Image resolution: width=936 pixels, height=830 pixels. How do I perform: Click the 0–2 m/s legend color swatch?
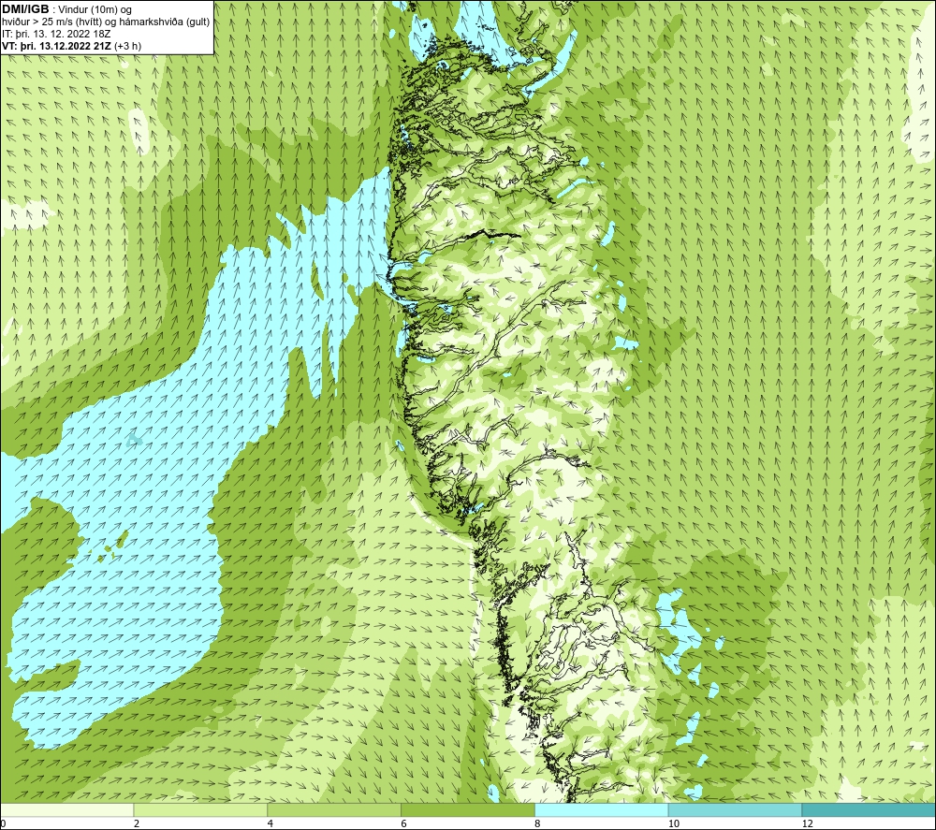pyautogui.click(x=66, y=809)
